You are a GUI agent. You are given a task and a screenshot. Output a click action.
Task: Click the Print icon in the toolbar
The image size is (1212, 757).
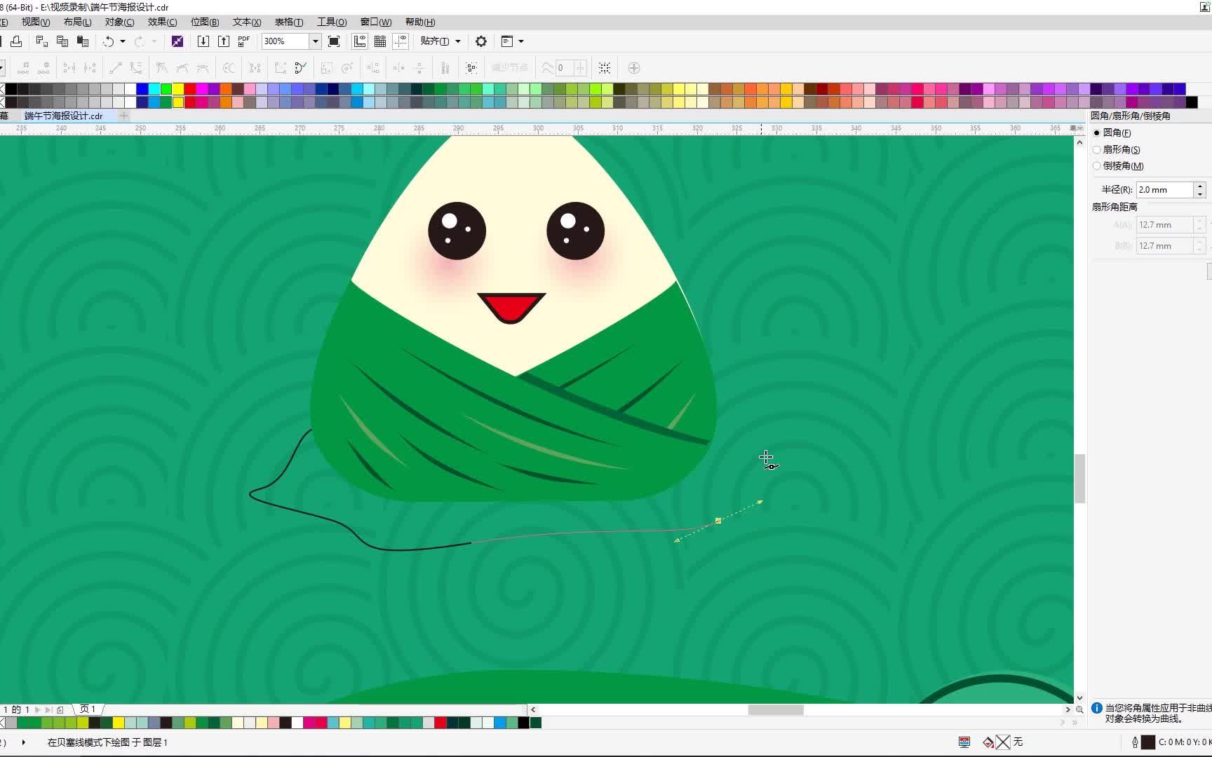16,41
